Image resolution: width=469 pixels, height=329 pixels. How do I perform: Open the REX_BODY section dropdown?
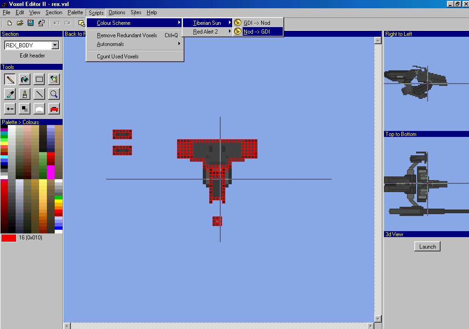tap(55, 45)
